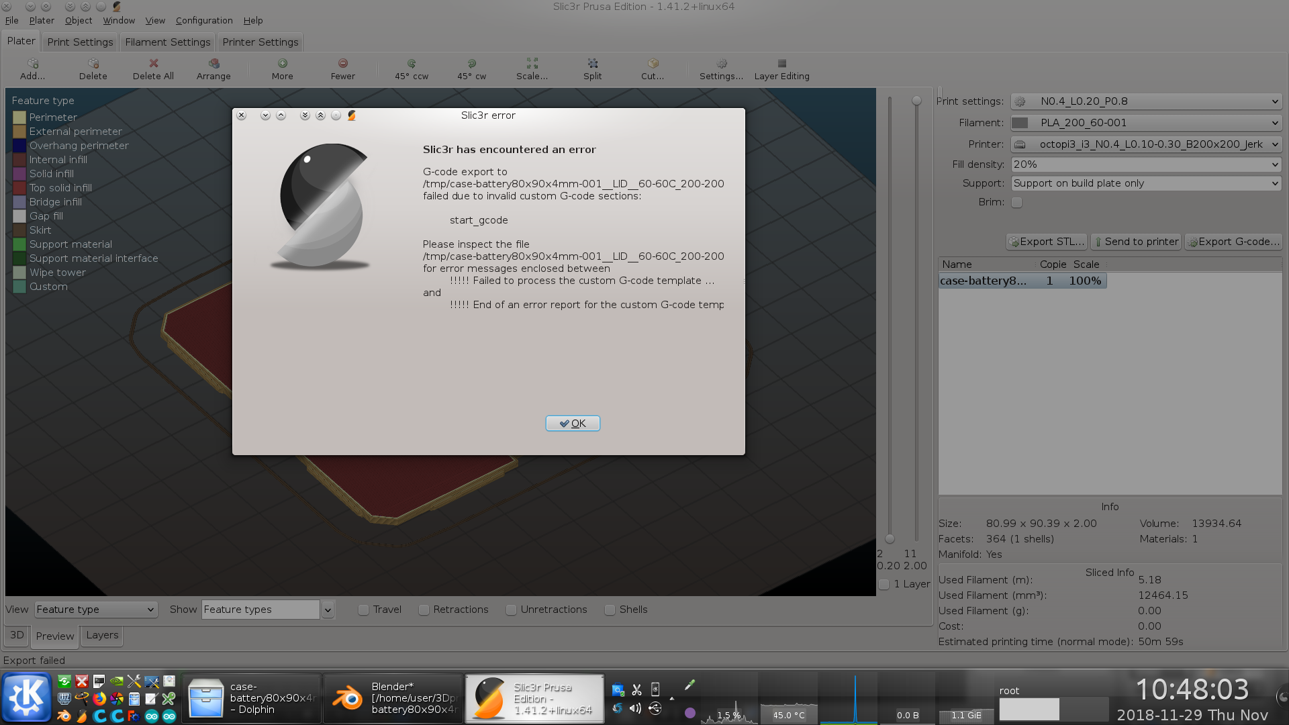The width and height of the screenshot is (1289, 725).
Task: Click the Split object icon
Action: tap(592, 64)
